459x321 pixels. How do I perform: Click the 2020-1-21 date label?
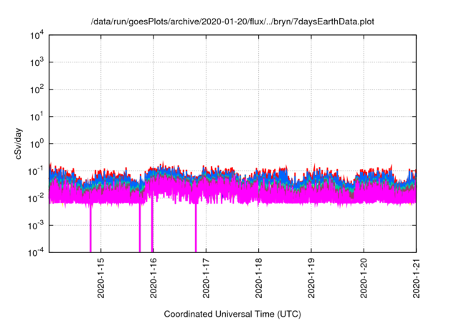(416, 278)
